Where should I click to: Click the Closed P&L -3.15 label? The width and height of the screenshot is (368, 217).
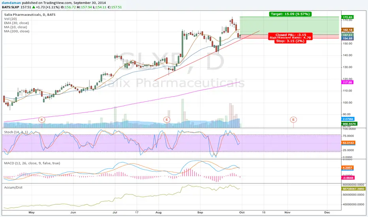tap(290, 35)
